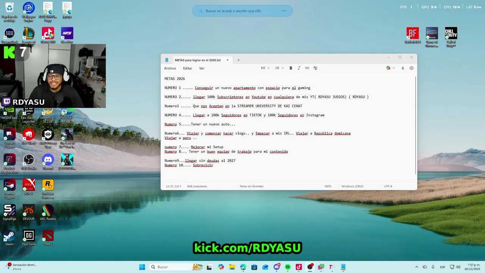The image size is (485, 273).
Task: Open the search bar options (three dots)
Action: (x=284, y=11)
